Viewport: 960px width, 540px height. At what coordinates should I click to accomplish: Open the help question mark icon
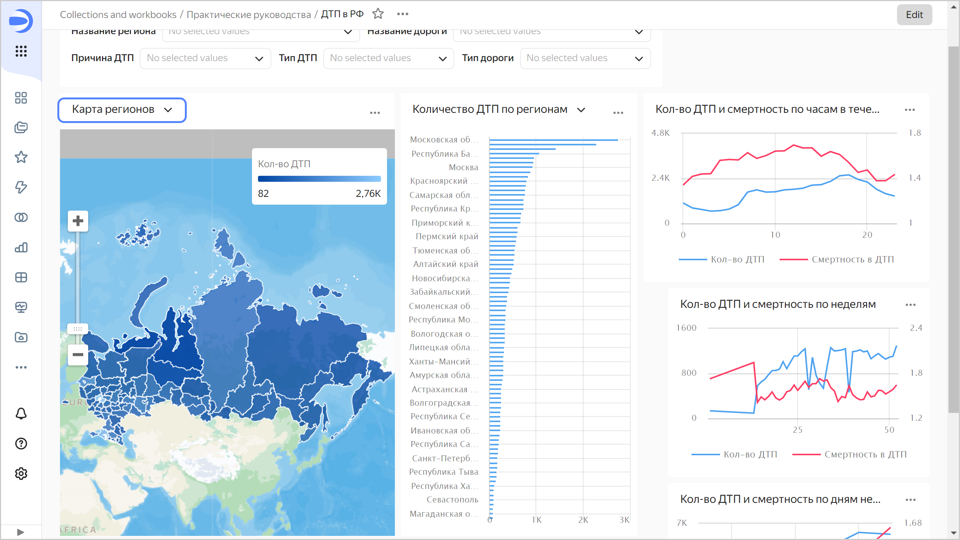pyautogui.click(x=21, y=444)
